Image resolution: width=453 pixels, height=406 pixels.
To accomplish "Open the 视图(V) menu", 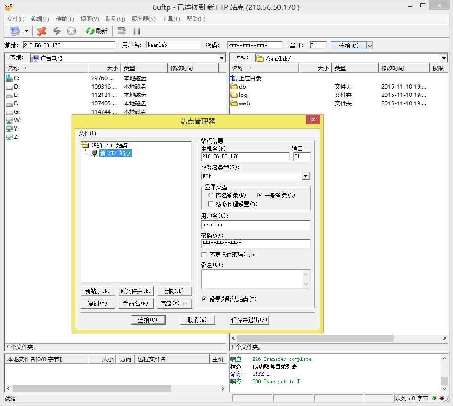I will pyautogui.click(x=89, y=19).
